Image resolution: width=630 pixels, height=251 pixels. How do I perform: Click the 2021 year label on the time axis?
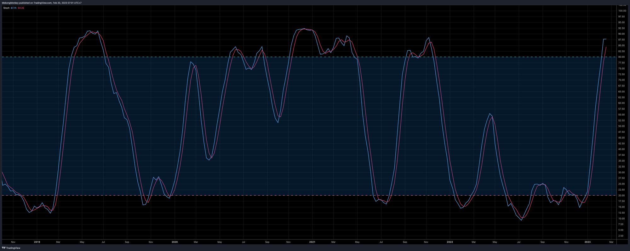point(312,242)
